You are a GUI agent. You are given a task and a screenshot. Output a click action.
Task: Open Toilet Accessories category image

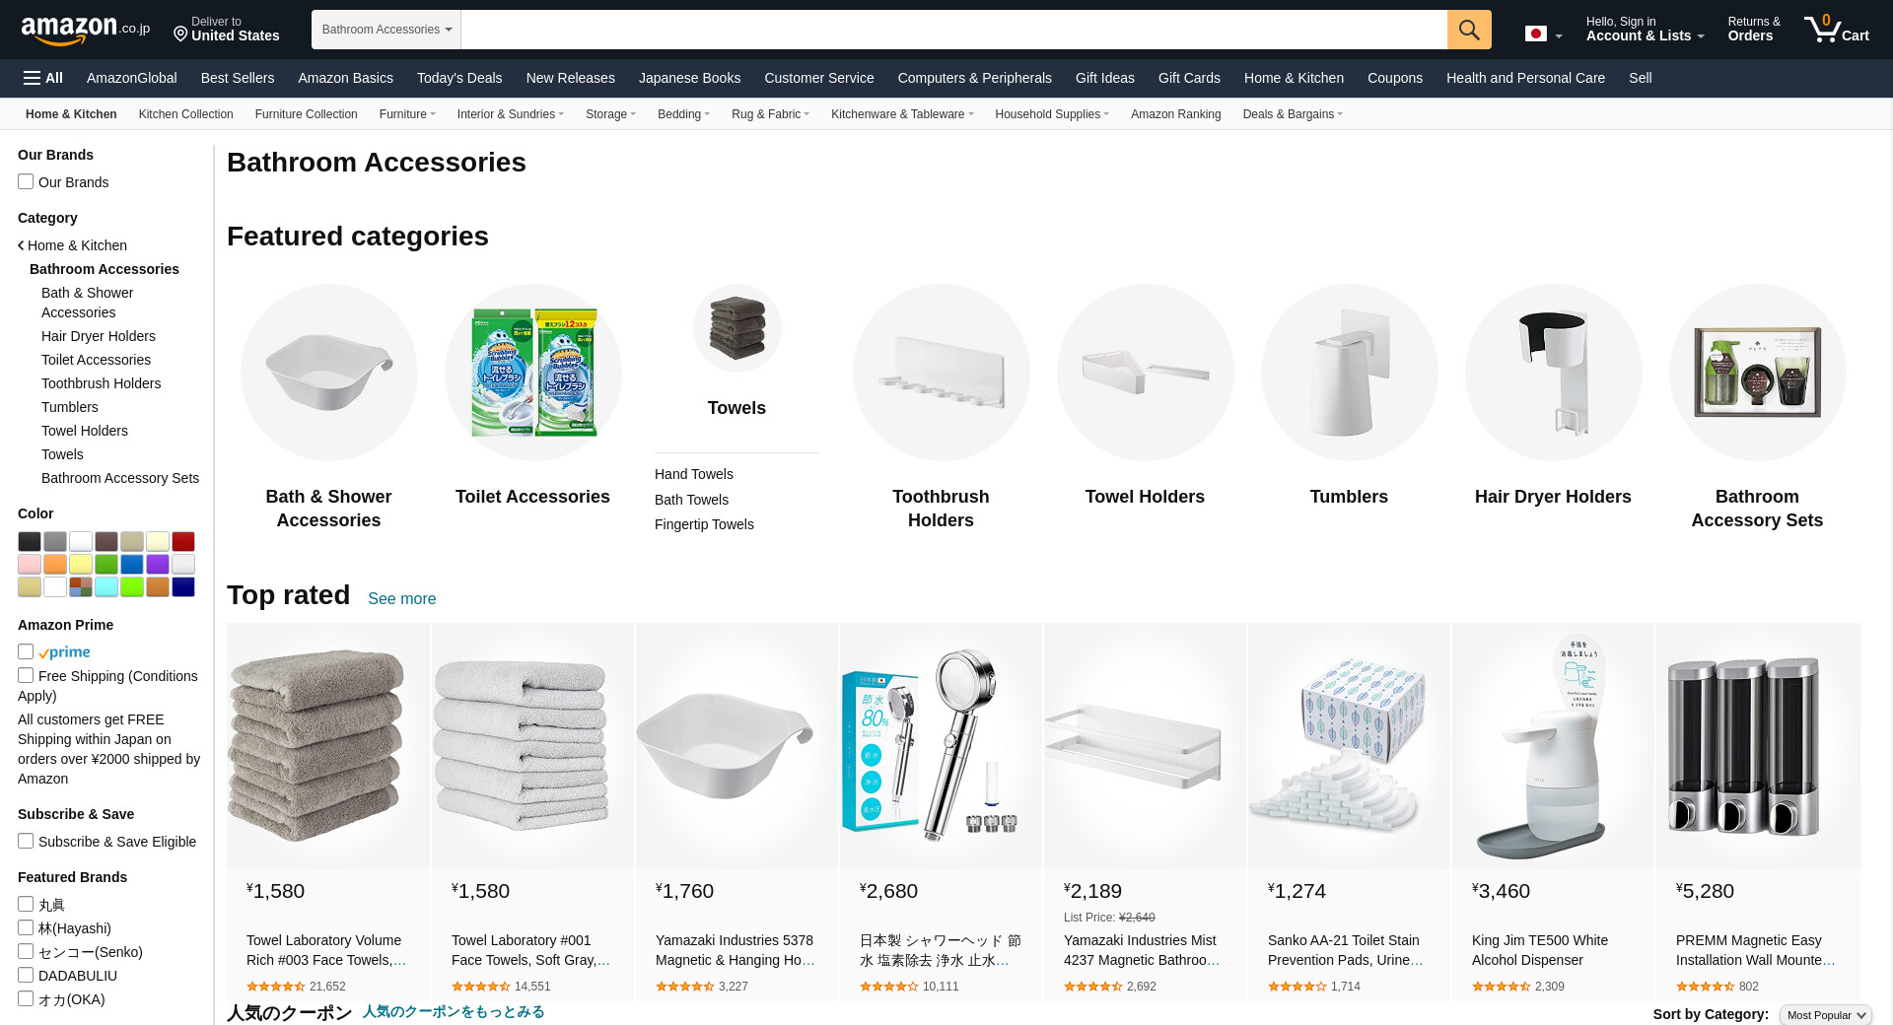[x=532, y=373]
